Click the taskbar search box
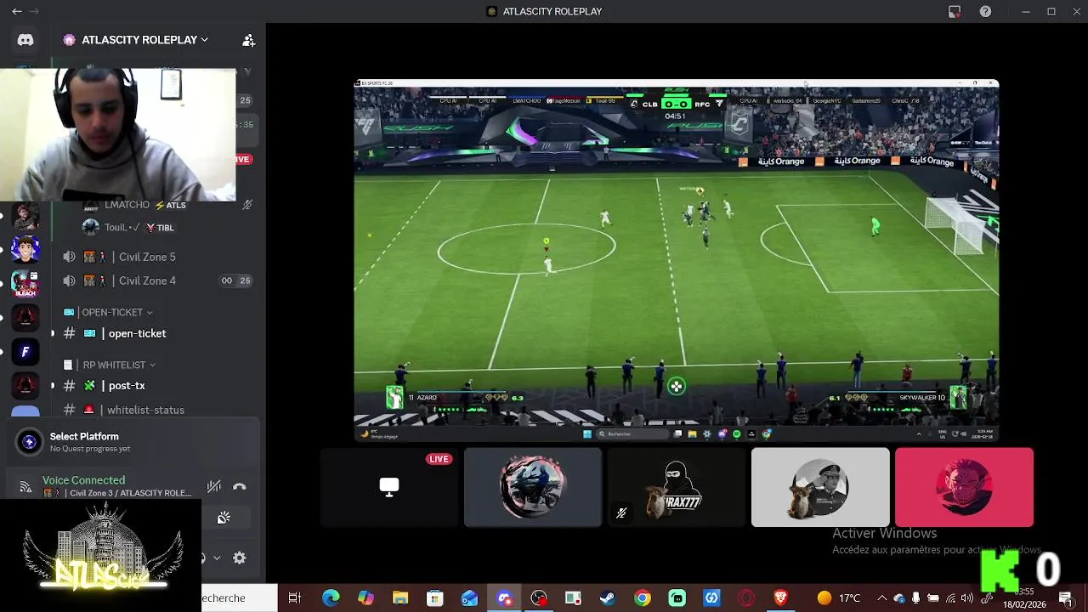 (239, 598)
